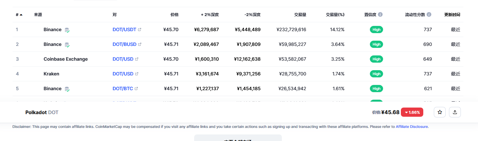Select verified reserve badge on first Binance row

67,30
